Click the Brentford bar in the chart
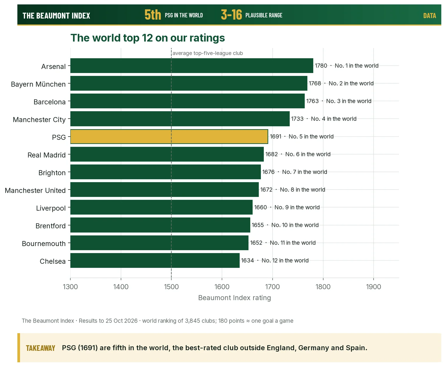 pyautogui.click(x=160, y=225)
